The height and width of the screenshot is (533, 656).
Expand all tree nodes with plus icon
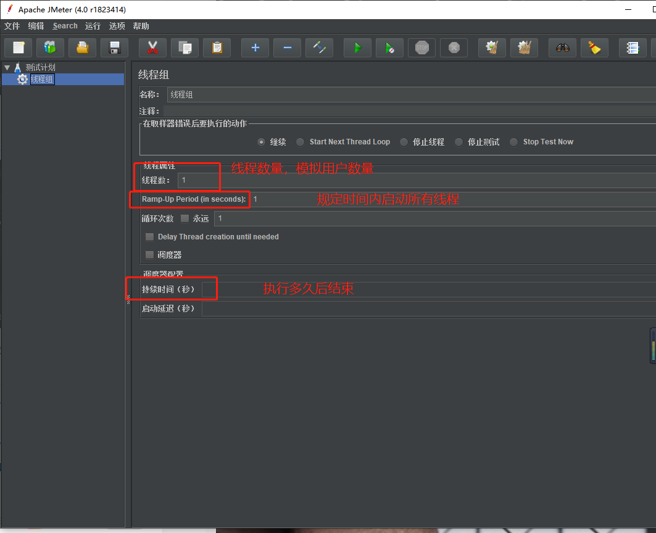tap(255, 48)
